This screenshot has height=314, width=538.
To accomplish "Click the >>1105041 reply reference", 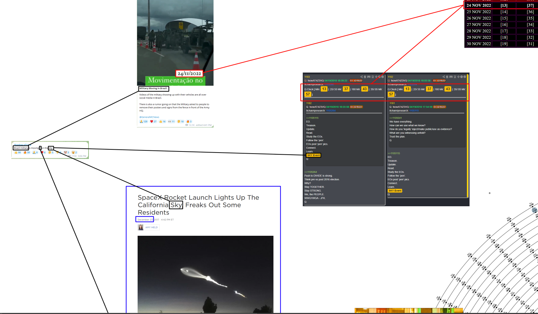I will coord(395,118).
